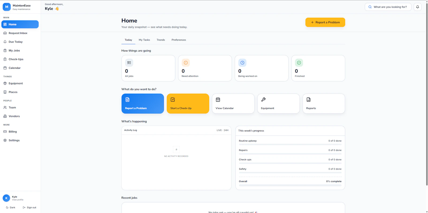Click the Need attention alert icon
The width and height of the screenshot is (428, 213).
coord(186,63)
